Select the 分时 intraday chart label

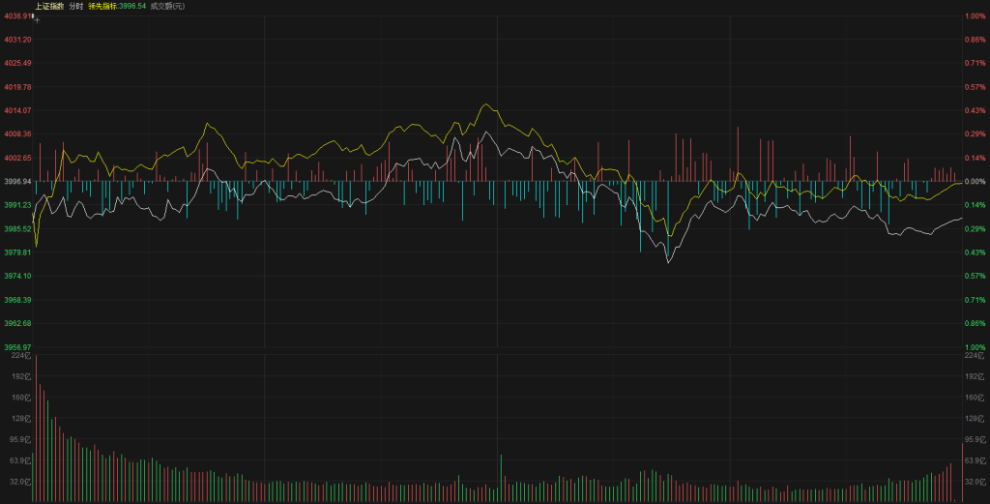pos(75,6)
